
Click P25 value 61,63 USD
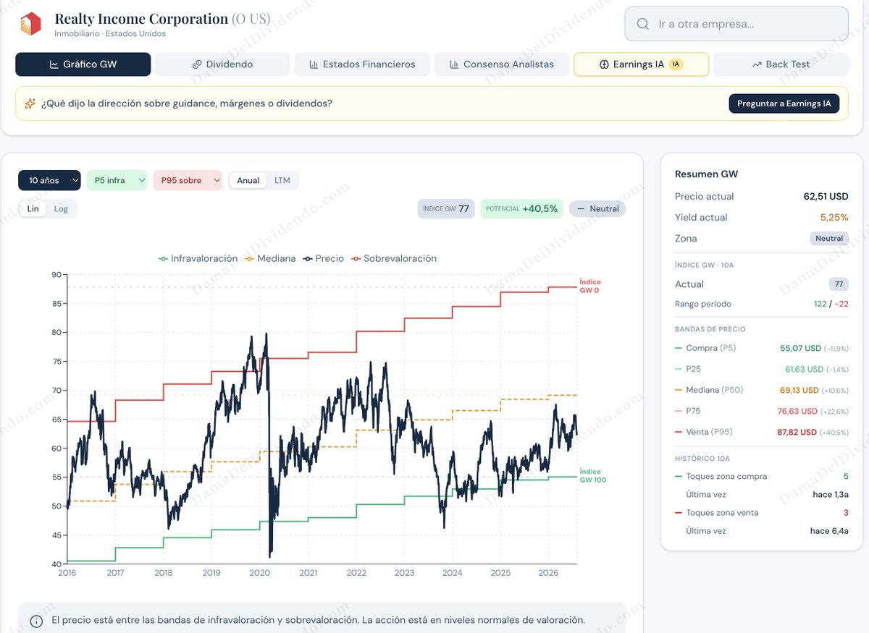805,369
